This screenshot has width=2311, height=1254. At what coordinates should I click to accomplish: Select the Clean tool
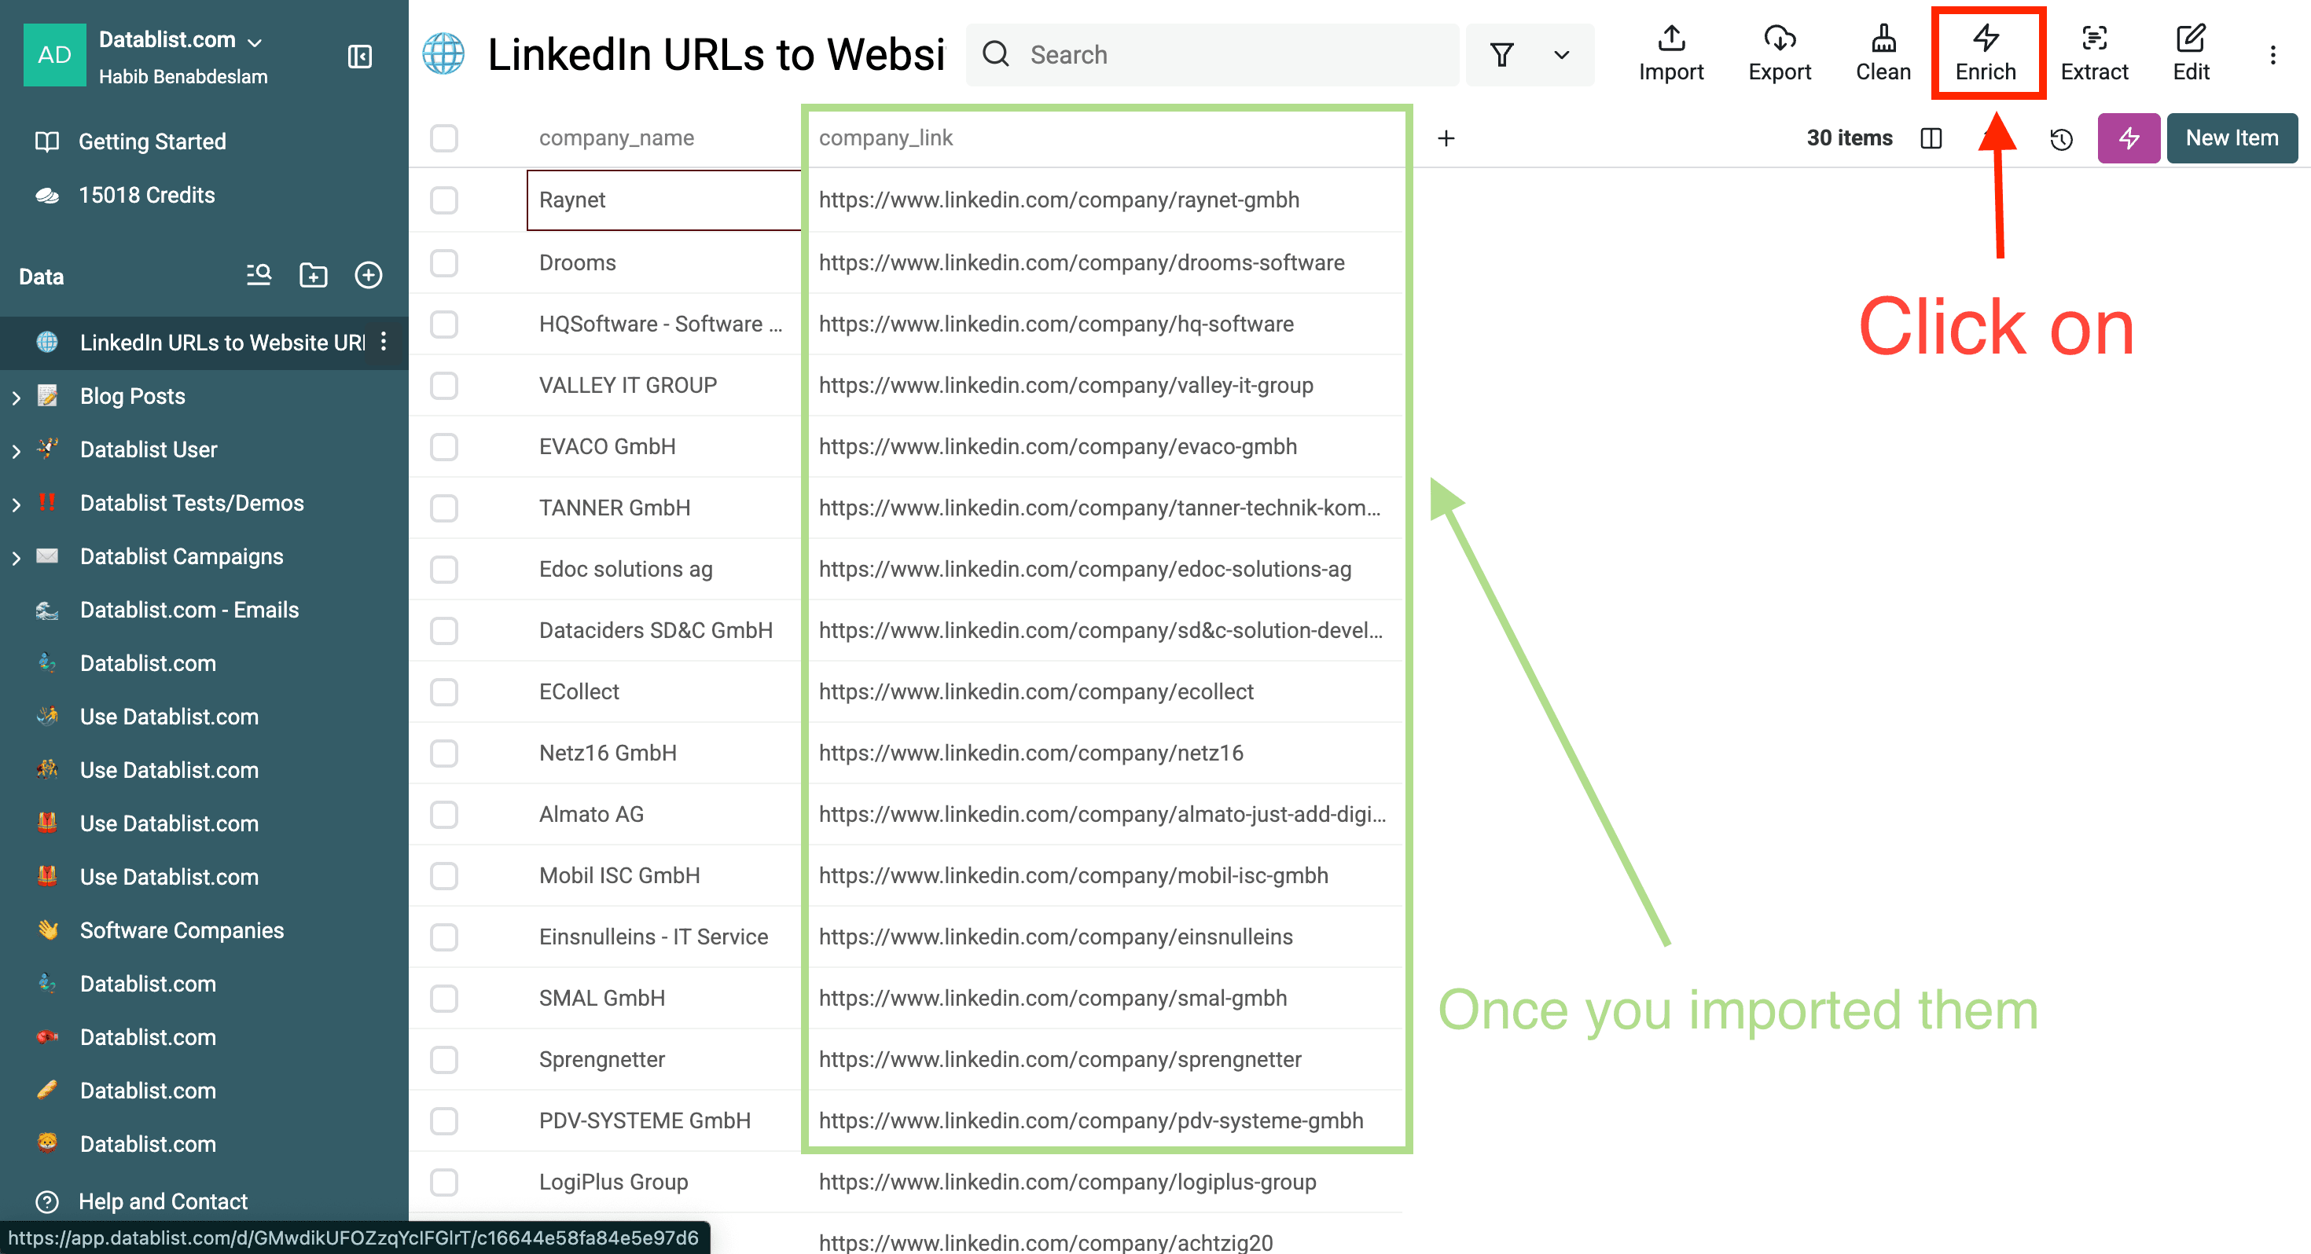[x=1881, y=52]
